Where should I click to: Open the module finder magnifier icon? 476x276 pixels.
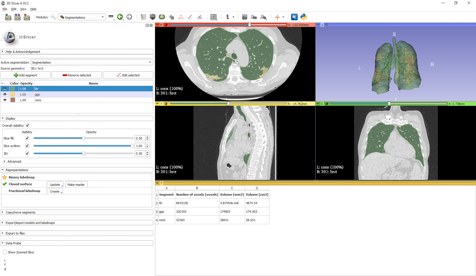pyautogui.click(x=53, y=17)
